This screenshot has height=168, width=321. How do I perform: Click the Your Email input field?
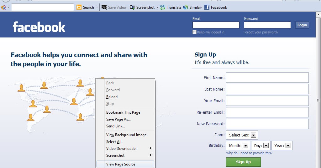pos(267,101)
